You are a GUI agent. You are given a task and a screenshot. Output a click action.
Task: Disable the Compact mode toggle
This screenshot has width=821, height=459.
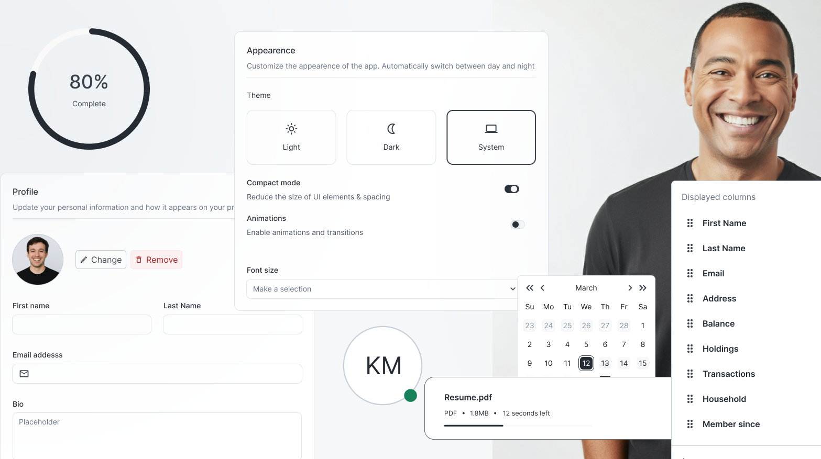pyautogui.click(x=511, y=188)
